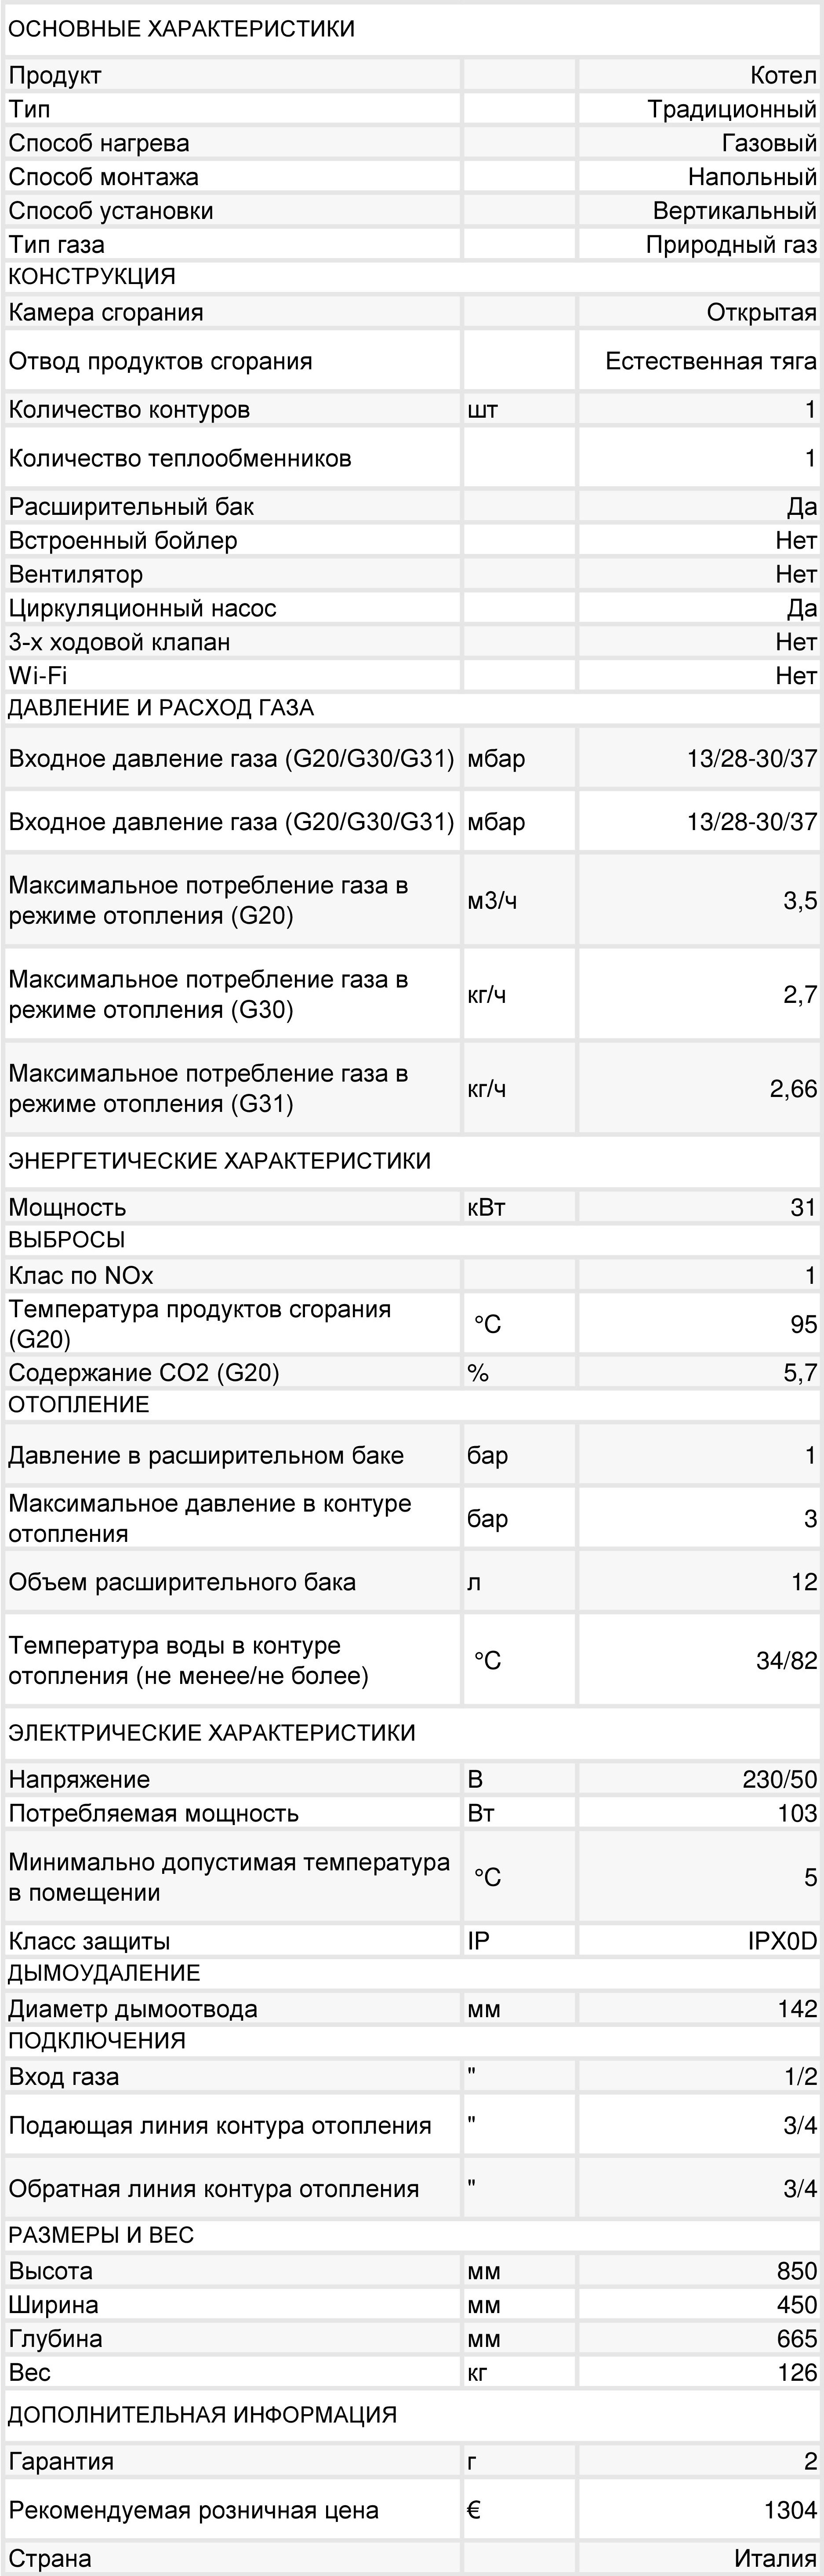Select the 'Природный газ' value

tap(731, 244)
